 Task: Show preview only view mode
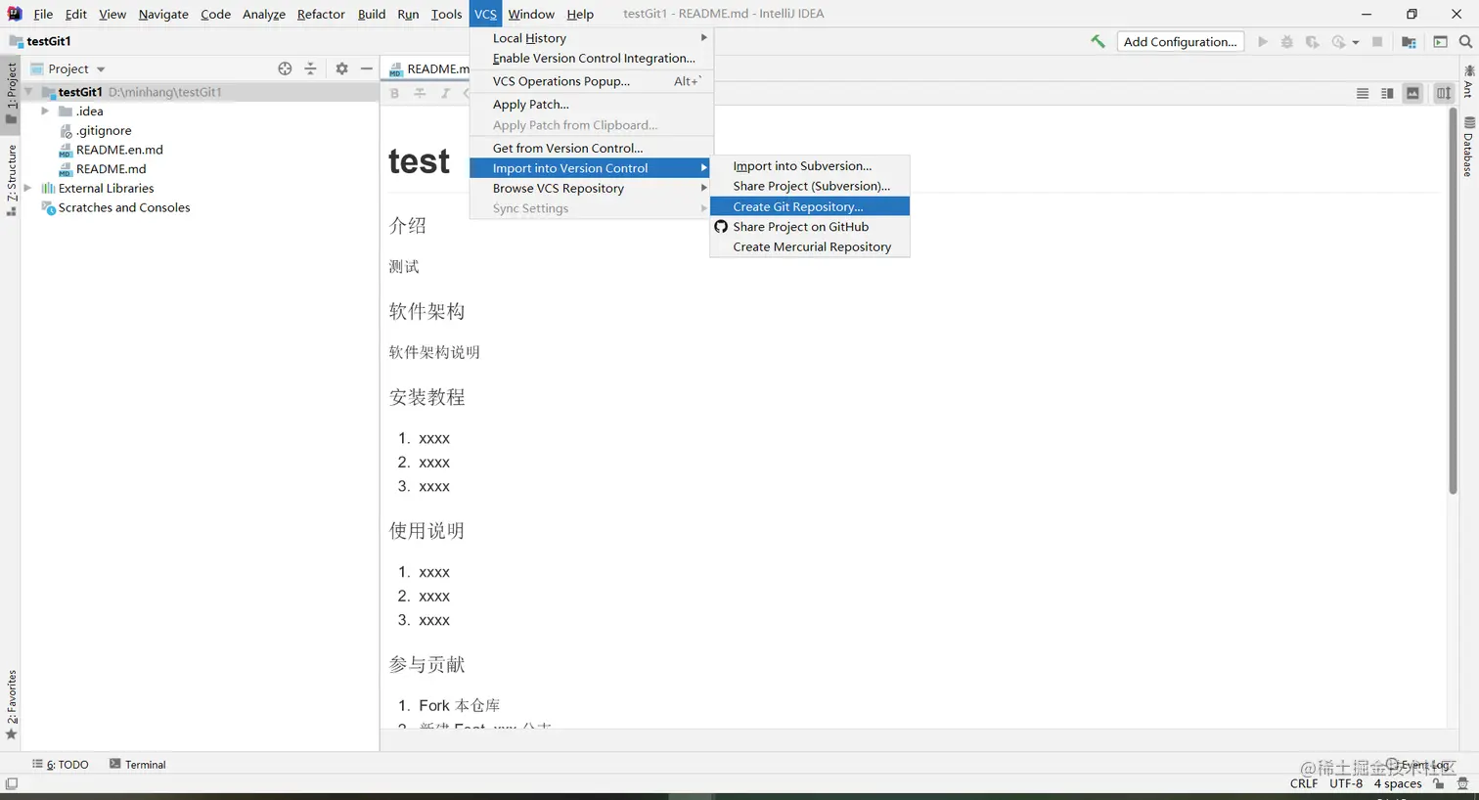(x=1412, y=93)
